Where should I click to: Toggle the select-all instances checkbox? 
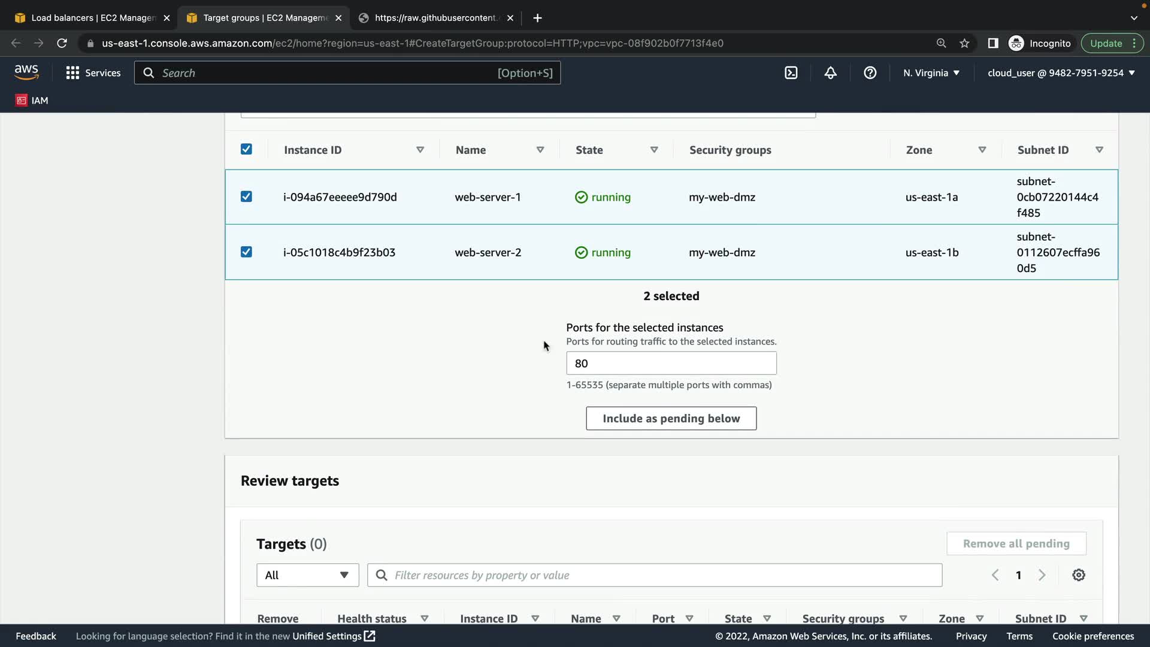(x=246, y=149)
